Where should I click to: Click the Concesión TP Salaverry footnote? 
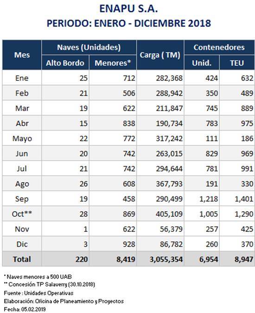coord(50,284)
